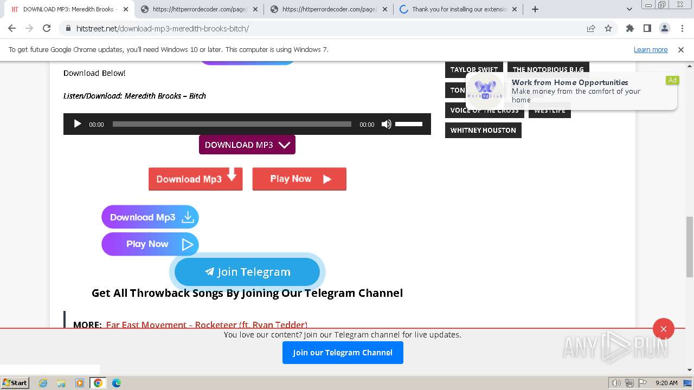Click the purple Download Mp3 button

(x=150, y=217)
